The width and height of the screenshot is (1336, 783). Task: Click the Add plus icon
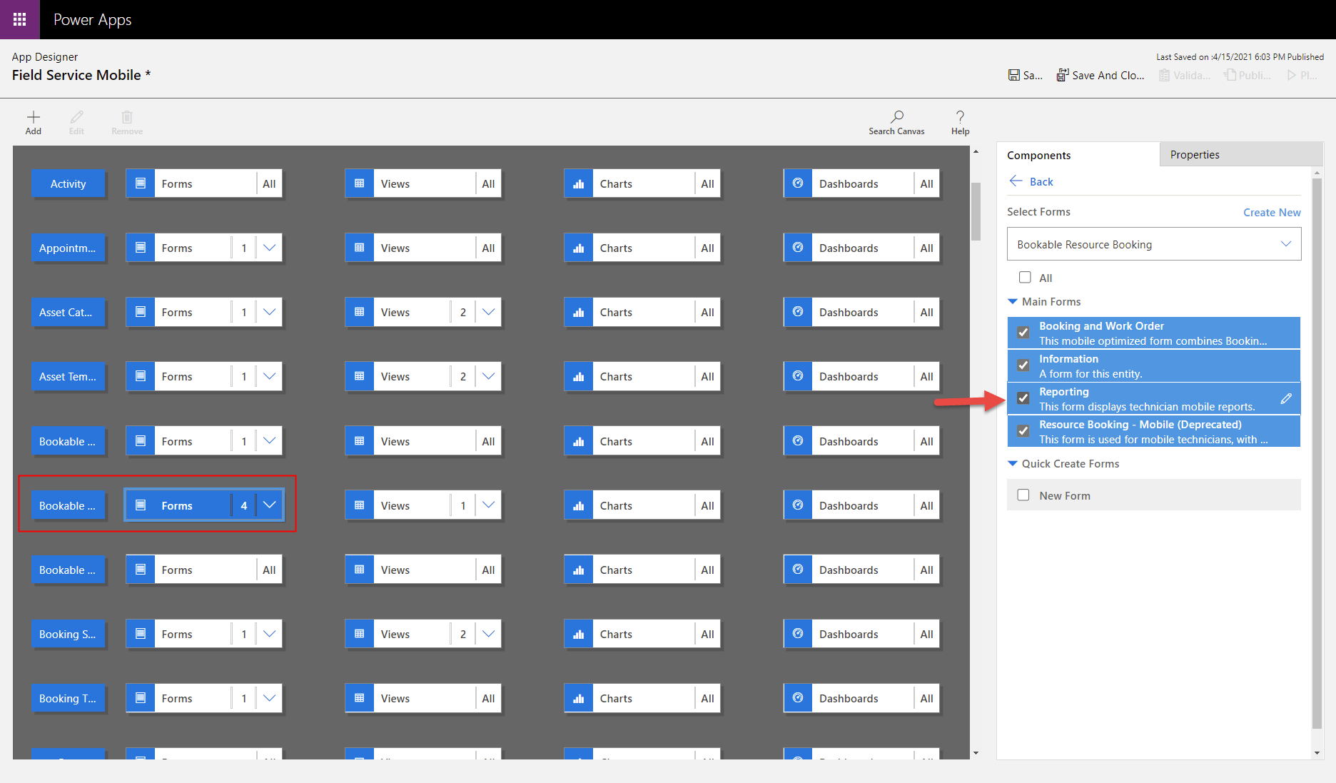click(34, 117)
